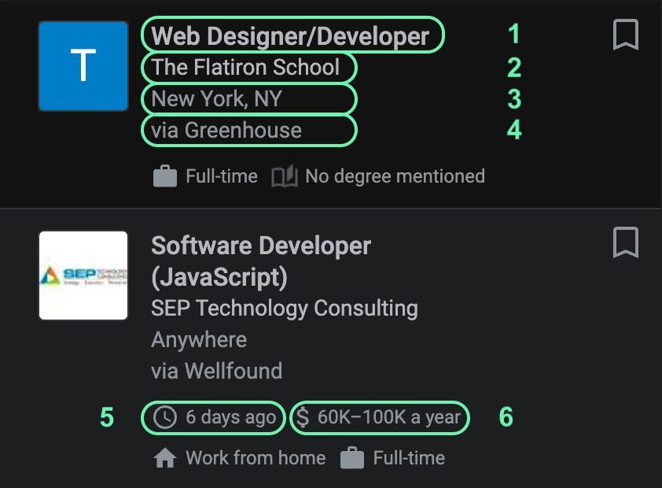
Task: Bookmark the Software Developer (JavaScript) job
Action: click(x=625, y=242)
